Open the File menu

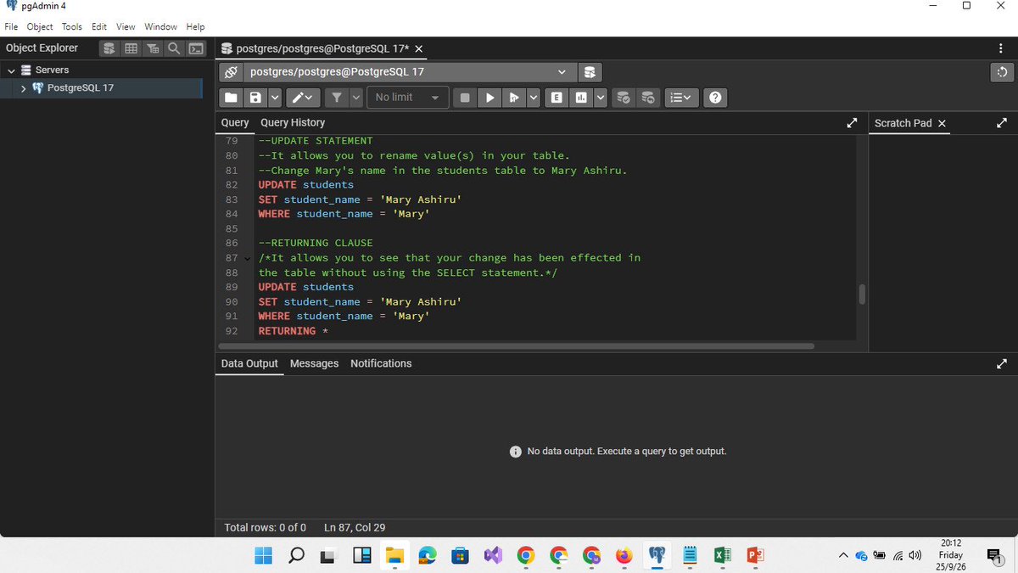coord(11,26)
